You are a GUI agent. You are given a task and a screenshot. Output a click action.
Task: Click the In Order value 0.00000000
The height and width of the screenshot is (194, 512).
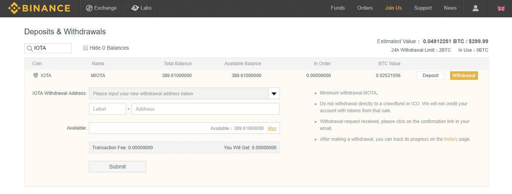click(x=319, y=76)
